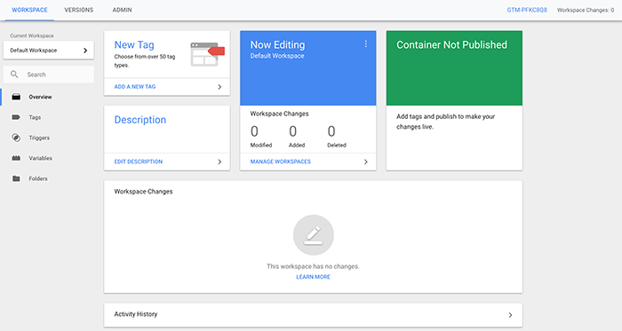Expand the Activity History section

click(x=313, y=315)
